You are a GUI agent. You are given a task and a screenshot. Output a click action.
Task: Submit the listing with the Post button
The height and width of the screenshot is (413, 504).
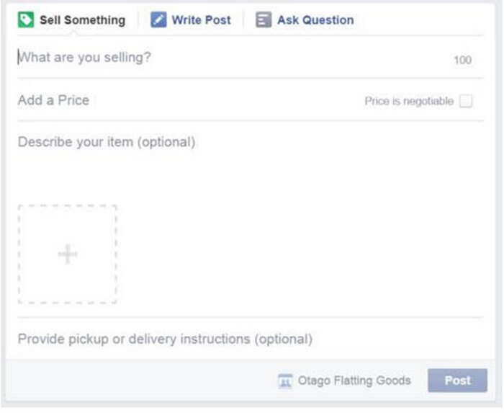[457, 381]
